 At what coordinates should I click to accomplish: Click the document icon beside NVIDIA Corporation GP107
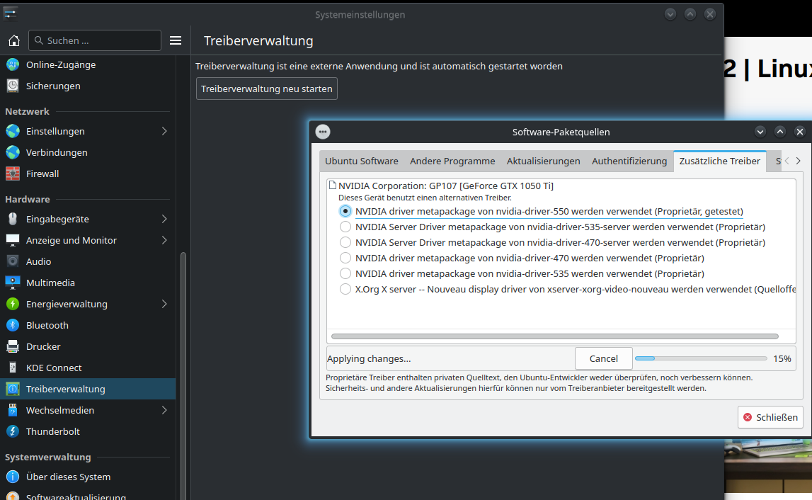pyautogui.click(x=333, y=185)
